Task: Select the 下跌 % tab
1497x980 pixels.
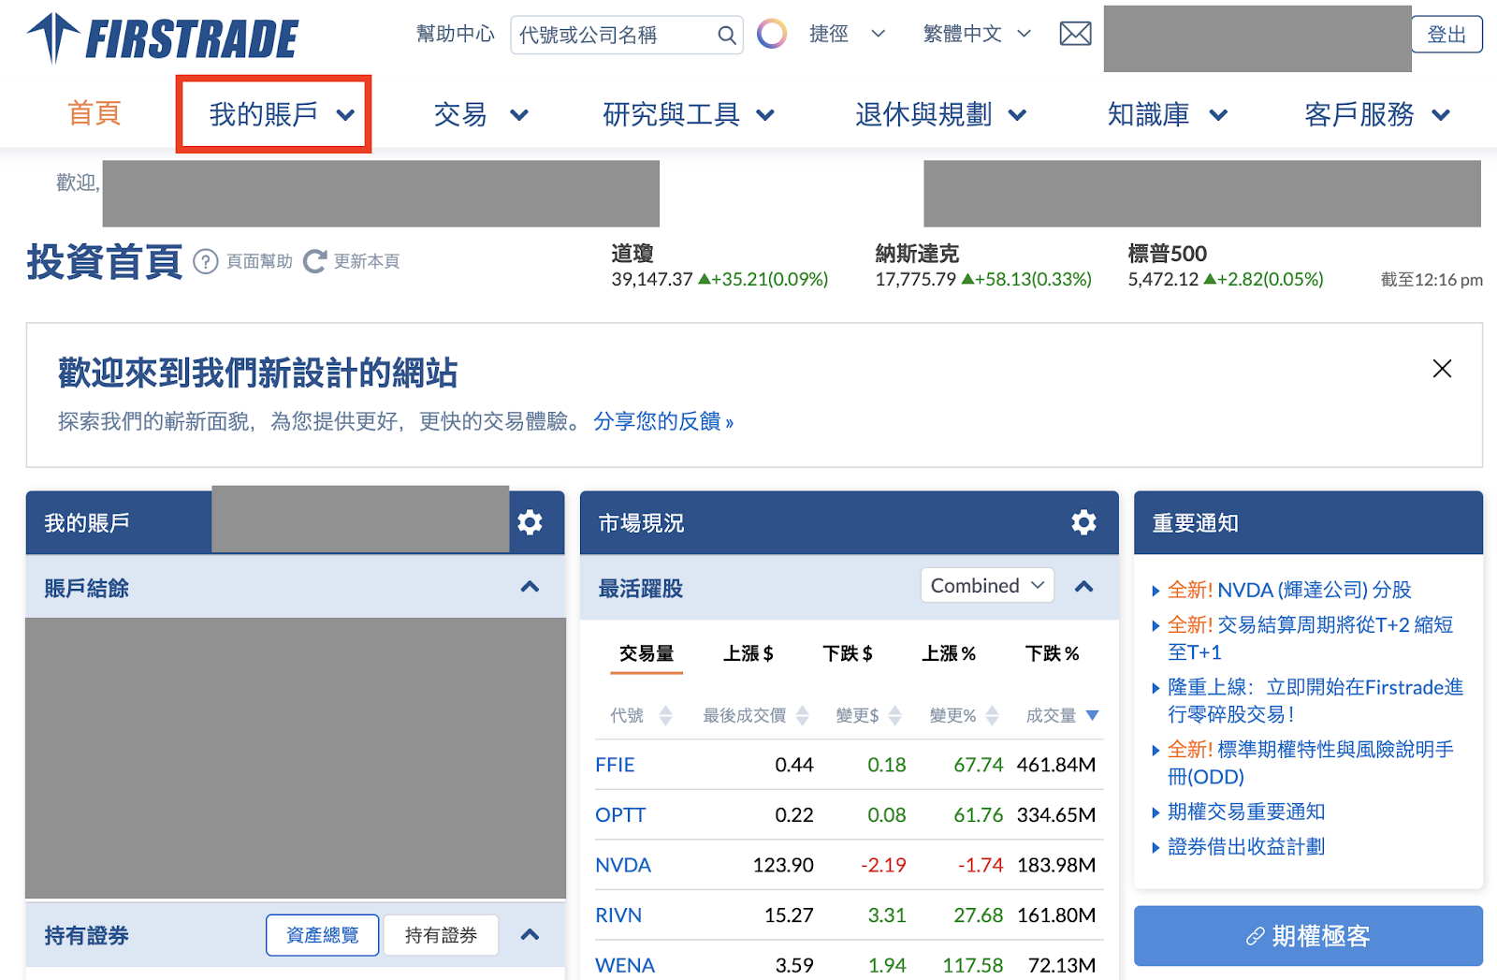Action: coord(1052,653)
